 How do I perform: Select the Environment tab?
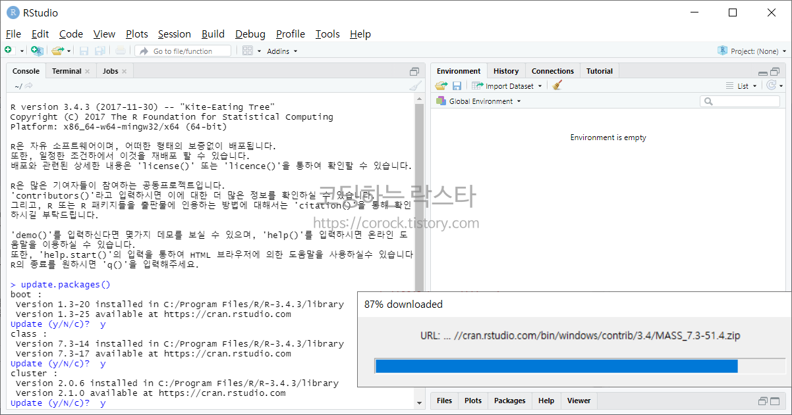pos(459,71)
